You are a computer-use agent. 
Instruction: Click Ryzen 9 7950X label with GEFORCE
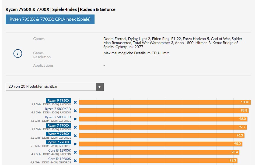(x=58, y=134)
